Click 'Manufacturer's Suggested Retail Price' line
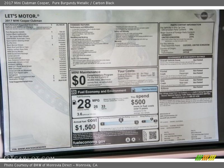 35,25
